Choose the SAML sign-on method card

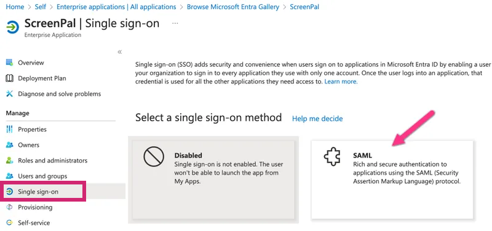point(392,180)
